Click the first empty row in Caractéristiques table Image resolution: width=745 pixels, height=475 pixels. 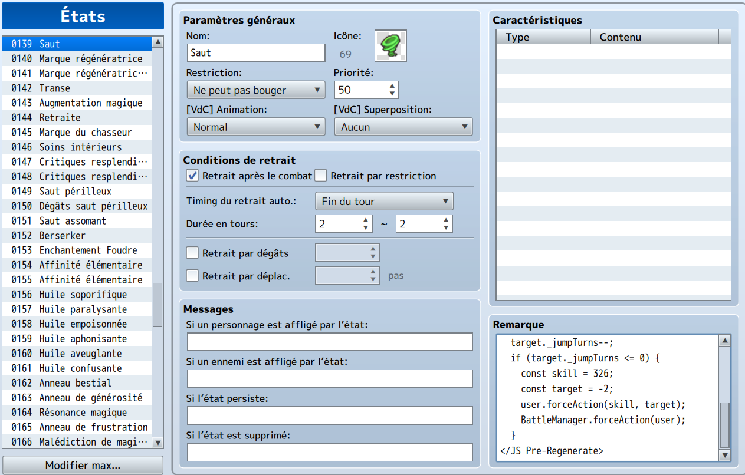coord(613,51)
